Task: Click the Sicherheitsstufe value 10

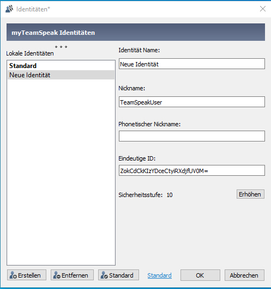Action: point(170,195)
